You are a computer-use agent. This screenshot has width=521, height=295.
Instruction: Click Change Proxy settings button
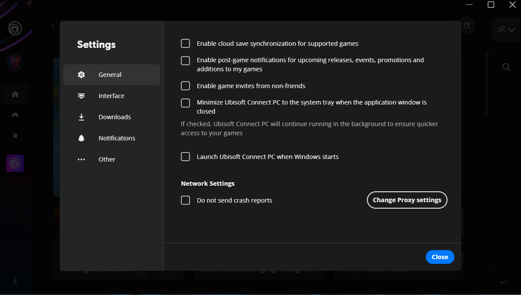(407, 200)
